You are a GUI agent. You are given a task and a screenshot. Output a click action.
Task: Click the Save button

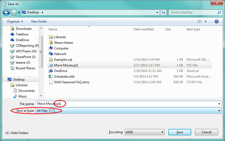coord(180,132)
